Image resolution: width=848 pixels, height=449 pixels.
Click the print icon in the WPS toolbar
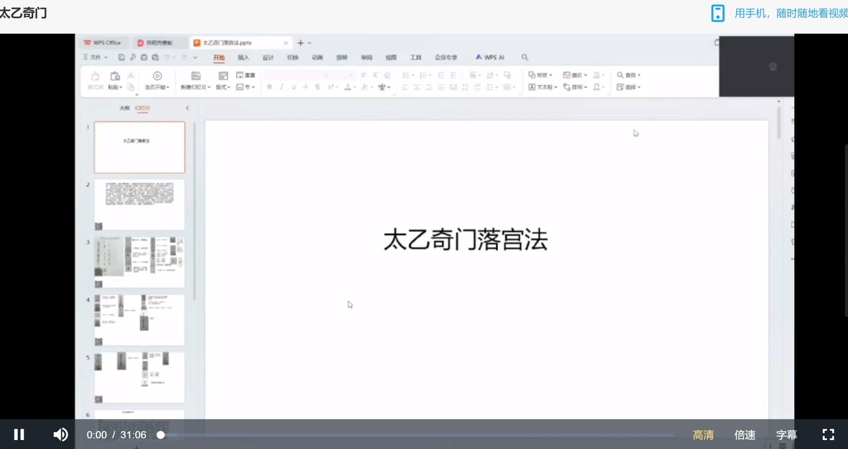144,57
